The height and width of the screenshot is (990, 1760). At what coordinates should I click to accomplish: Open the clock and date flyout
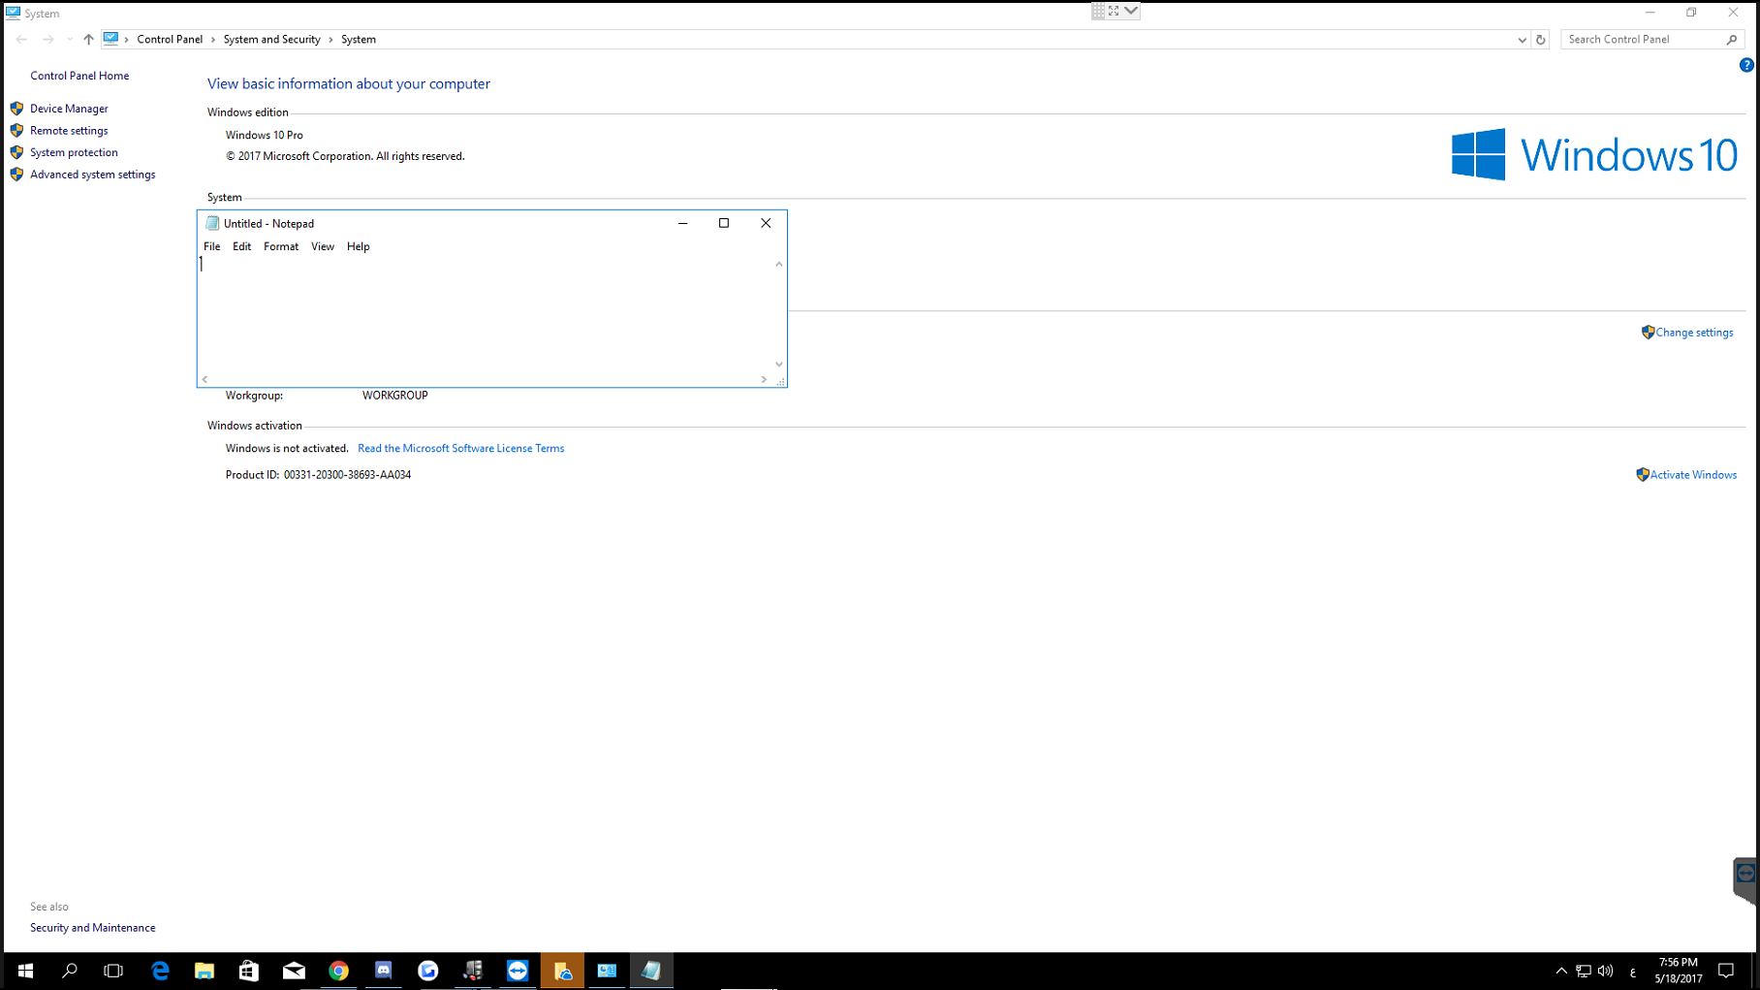(1679, 971)
